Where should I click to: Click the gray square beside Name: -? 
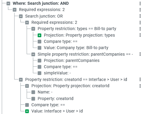(33, 92)
